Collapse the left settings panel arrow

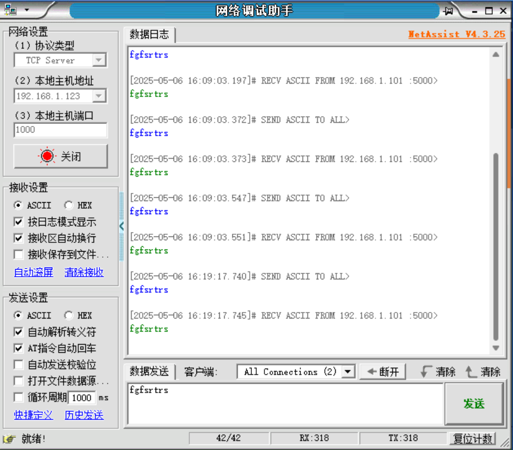[x=121, y=226]
